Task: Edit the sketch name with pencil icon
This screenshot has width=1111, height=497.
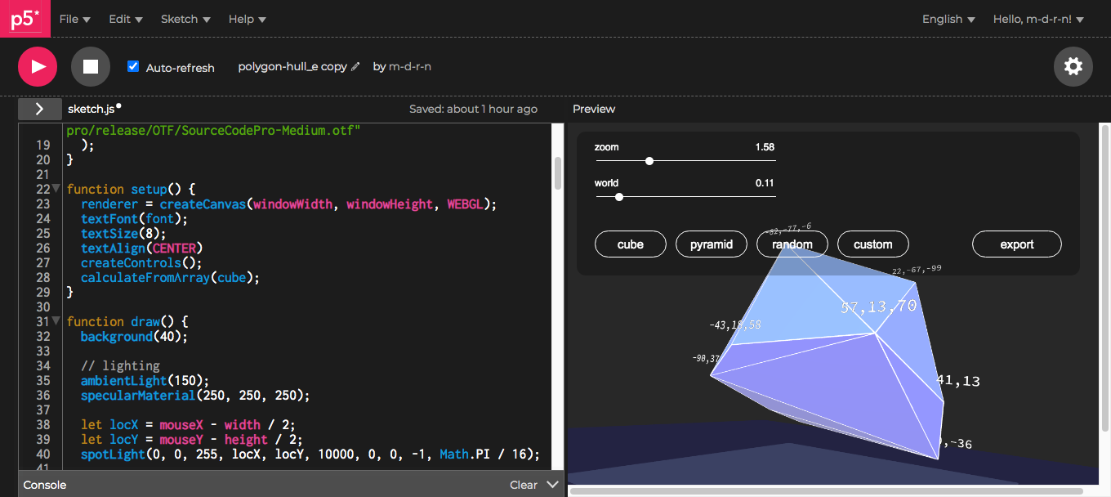Action: pyautogui.click(x=355, y=67)
